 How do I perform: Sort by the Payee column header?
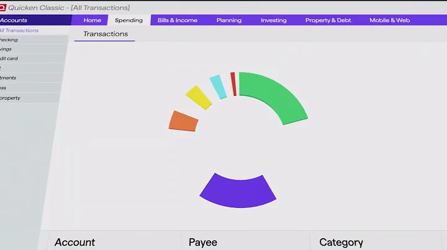click(203, 243)
